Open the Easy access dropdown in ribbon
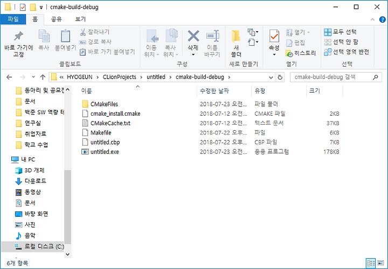The height and width of the screenshot is (269, 388). [253, 42]
